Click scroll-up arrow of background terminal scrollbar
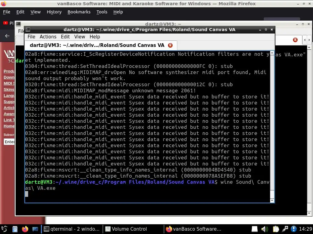This screenshot has width=313, height=234. (309, 47)
